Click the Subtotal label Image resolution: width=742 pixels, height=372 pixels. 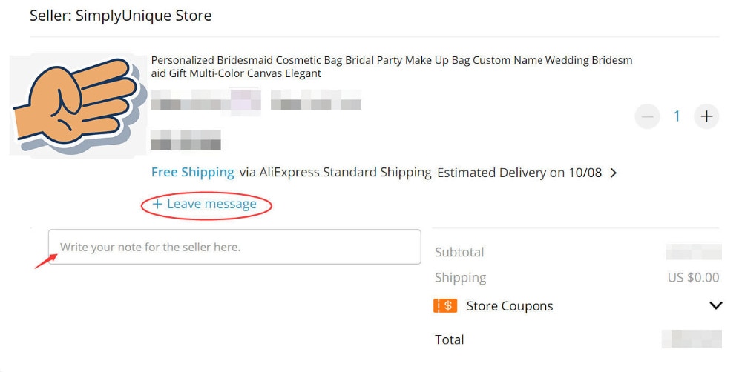click(x=459, y=253)
